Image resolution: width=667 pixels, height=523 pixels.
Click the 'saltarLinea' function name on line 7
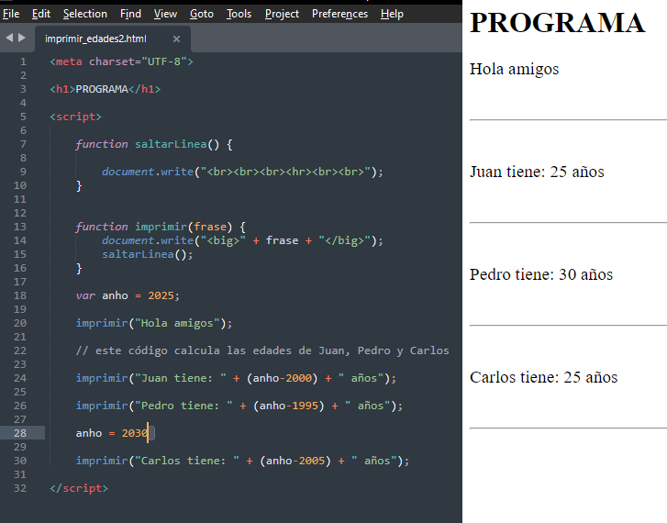171,144
